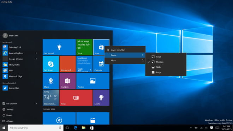Open the Mail tile showing LegalZoom
The height and width of the screenshot is (131, 233).
(84, 64)
